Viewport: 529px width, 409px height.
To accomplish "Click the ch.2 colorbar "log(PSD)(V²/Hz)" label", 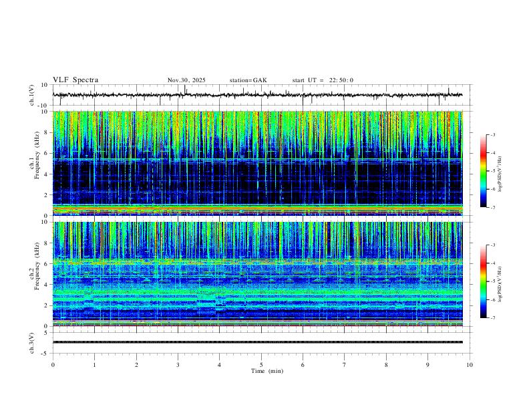I will pyautogui.click(x=500, y=284).
